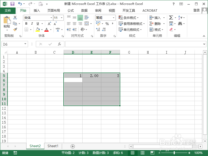Apply Percent Style number formatting
The height and width of the screenshot is (156, 208).
[107, 23]
